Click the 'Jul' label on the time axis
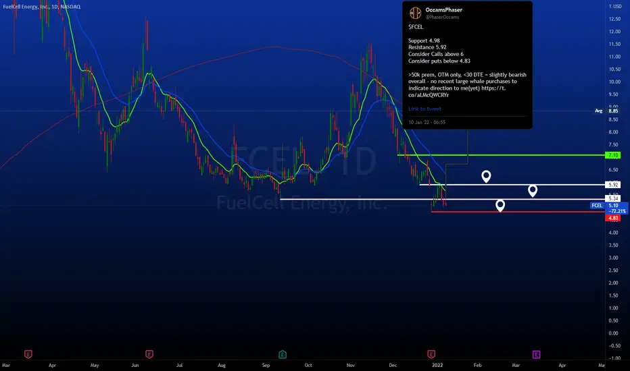 tap(179, 366)
